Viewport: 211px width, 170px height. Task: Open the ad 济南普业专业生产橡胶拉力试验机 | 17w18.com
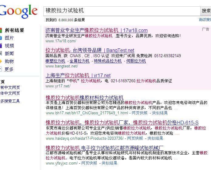[97, 31]
